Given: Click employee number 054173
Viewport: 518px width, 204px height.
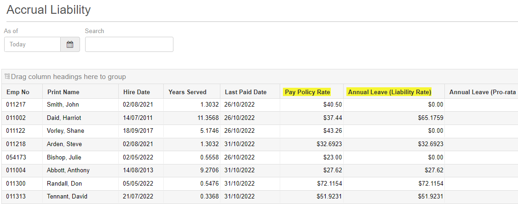Looking at the screenshot, I should pyautogui.click(x=16, y=157).
